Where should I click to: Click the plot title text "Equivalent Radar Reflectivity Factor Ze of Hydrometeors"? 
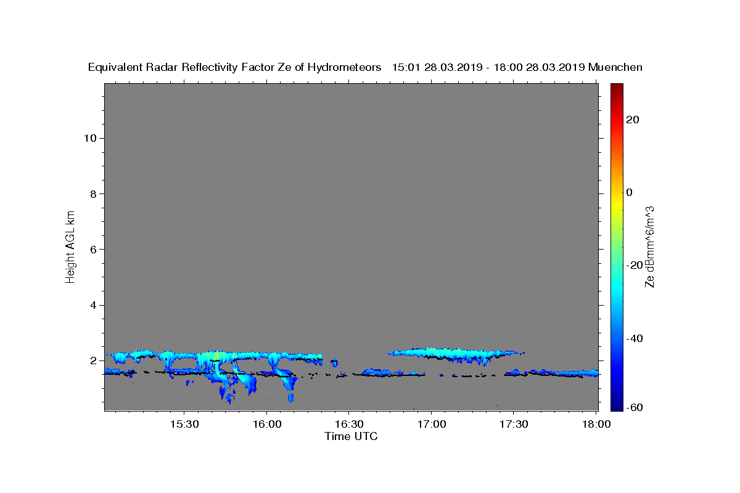click(x=234, y=68)
